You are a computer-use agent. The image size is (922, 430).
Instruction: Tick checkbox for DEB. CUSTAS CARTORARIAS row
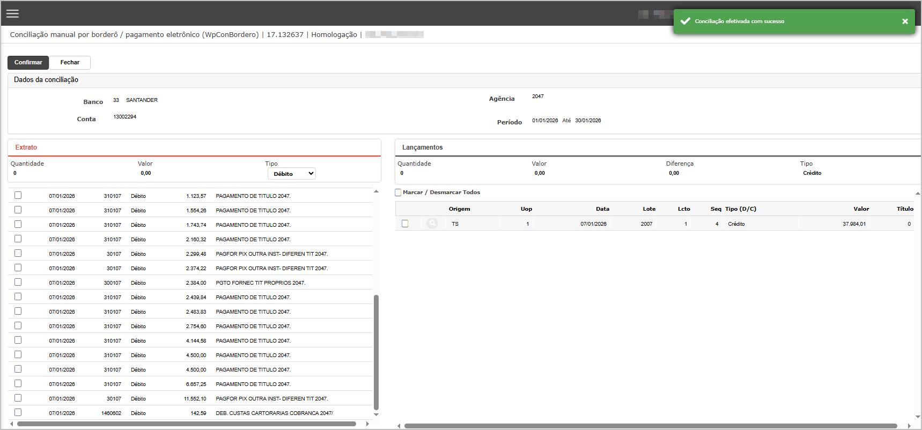pos(18,413)
